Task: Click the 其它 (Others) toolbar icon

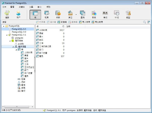Action: (70, 14)
